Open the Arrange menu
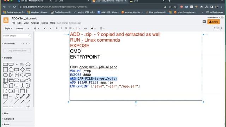Image resolution: width=226 pixels, height=127 pixels. click(x=35, y=23)
